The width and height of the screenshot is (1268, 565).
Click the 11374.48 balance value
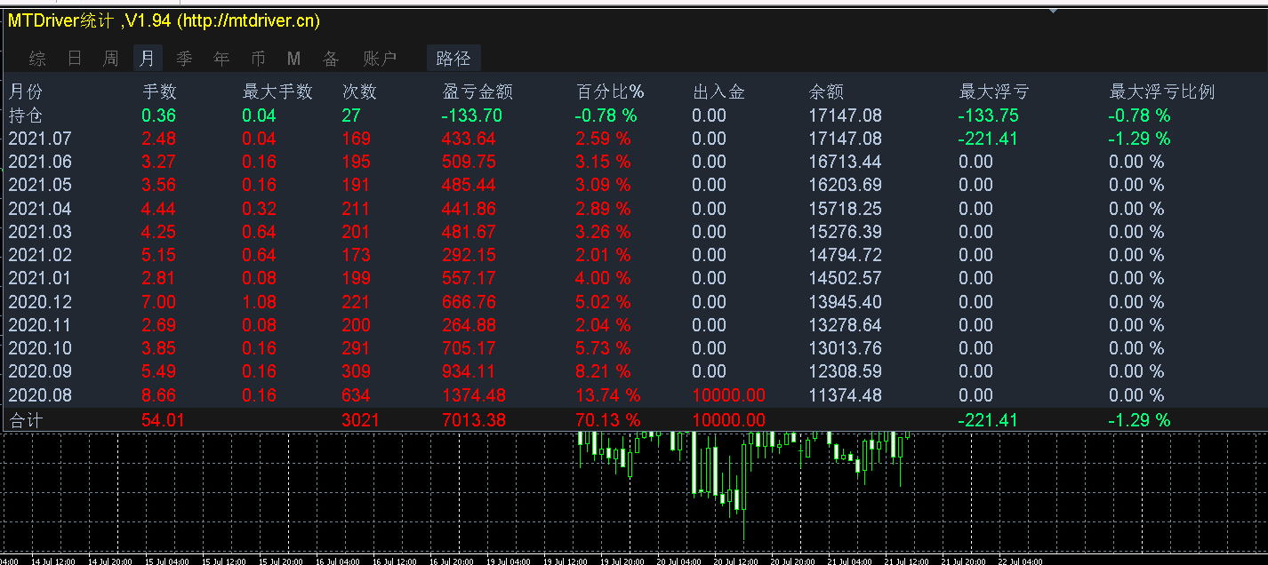(x=846, y=395)
